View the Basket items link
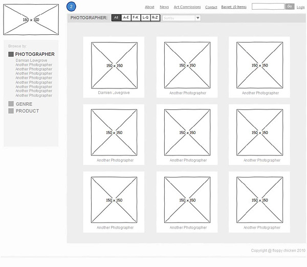The width and height of the screenshot is (307, 267). coord(234,7)
